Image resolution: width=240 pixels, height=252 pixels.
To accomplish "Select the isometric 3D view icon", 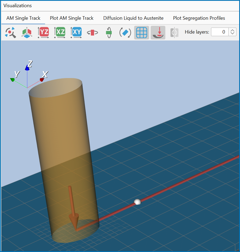I will point(27,32).
